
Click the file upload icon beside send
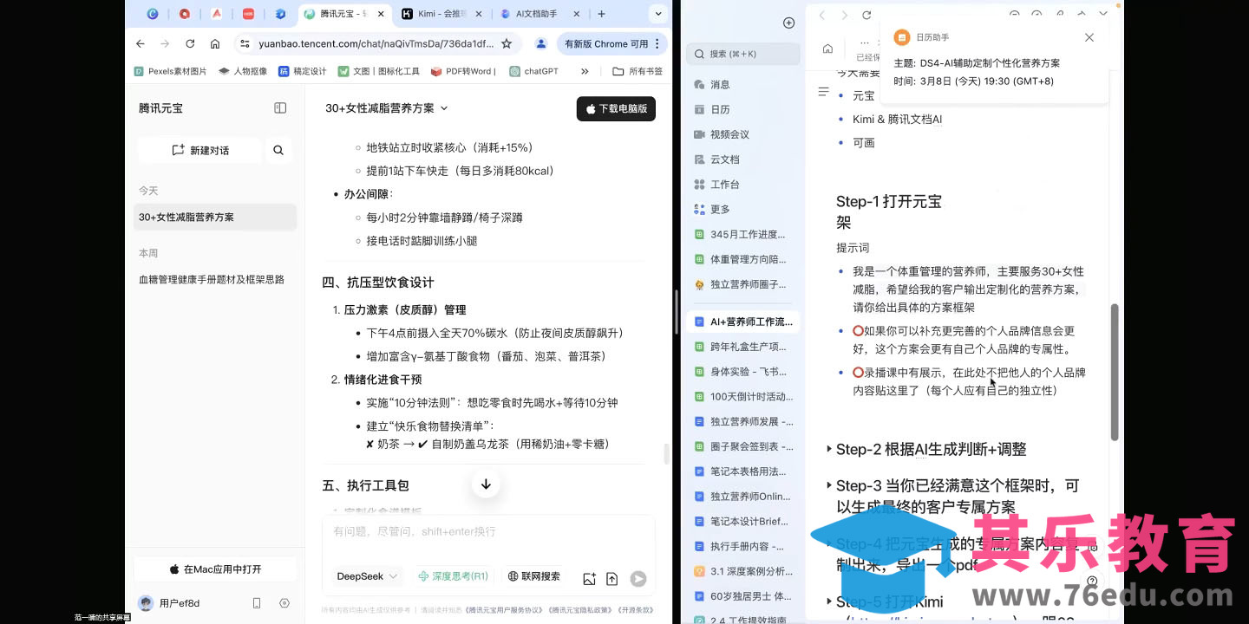[611, 579]
